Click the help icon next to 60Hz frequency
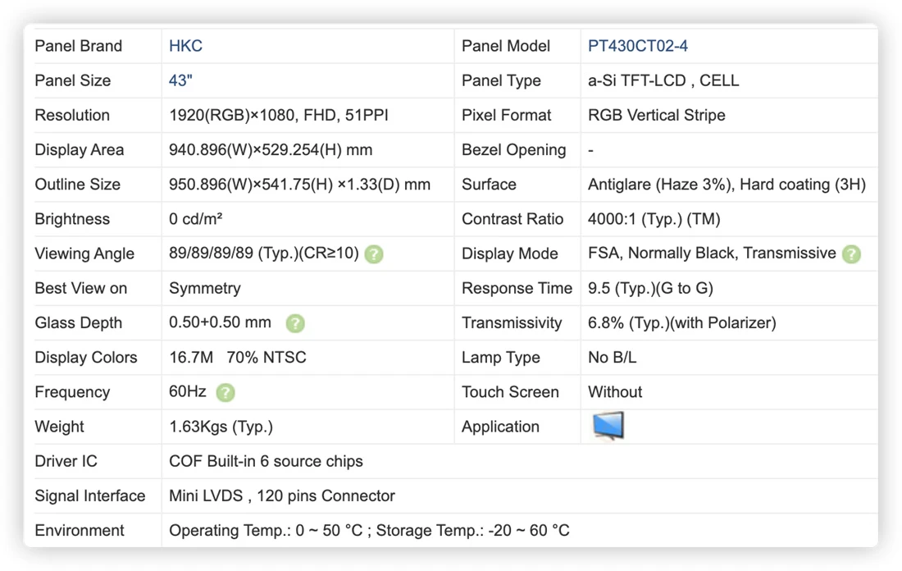 point(225,392)
